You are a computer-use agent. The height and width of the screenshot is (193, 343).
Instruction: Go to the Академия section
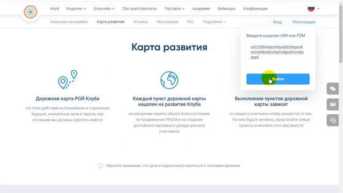(201, 9)
